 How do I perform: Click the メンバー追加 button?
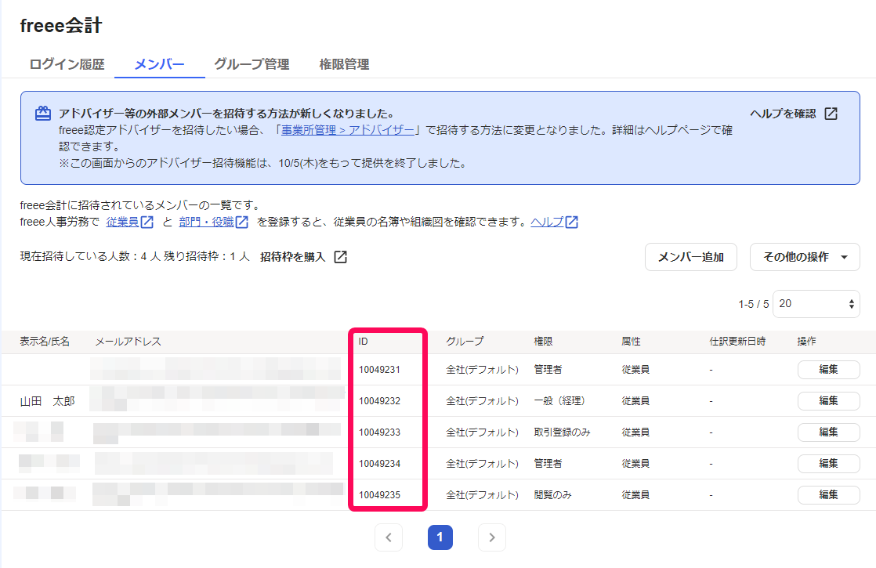click(x=691, y=257)
